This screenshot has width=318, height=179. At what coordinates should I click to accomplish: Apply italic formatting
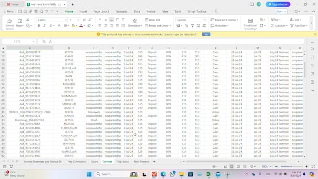(44, 26)
